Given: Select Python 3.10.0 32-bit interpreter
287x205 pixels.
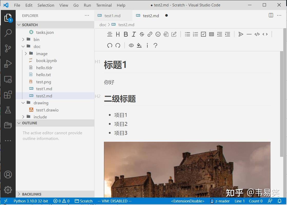Looking at the screenshot, I should click(31, 201).
